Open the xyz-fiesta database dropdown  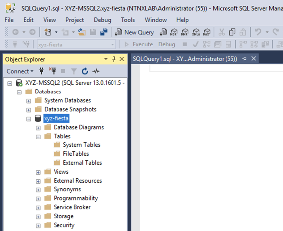pos(113,45)
